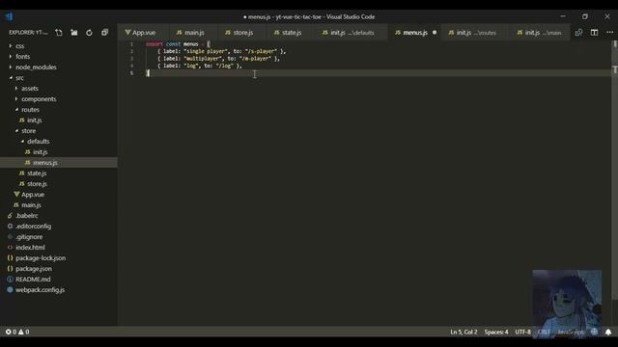Open state.js in the file tree
The height and width of the screenshot is (347, 618).
[x=37, y=173]
